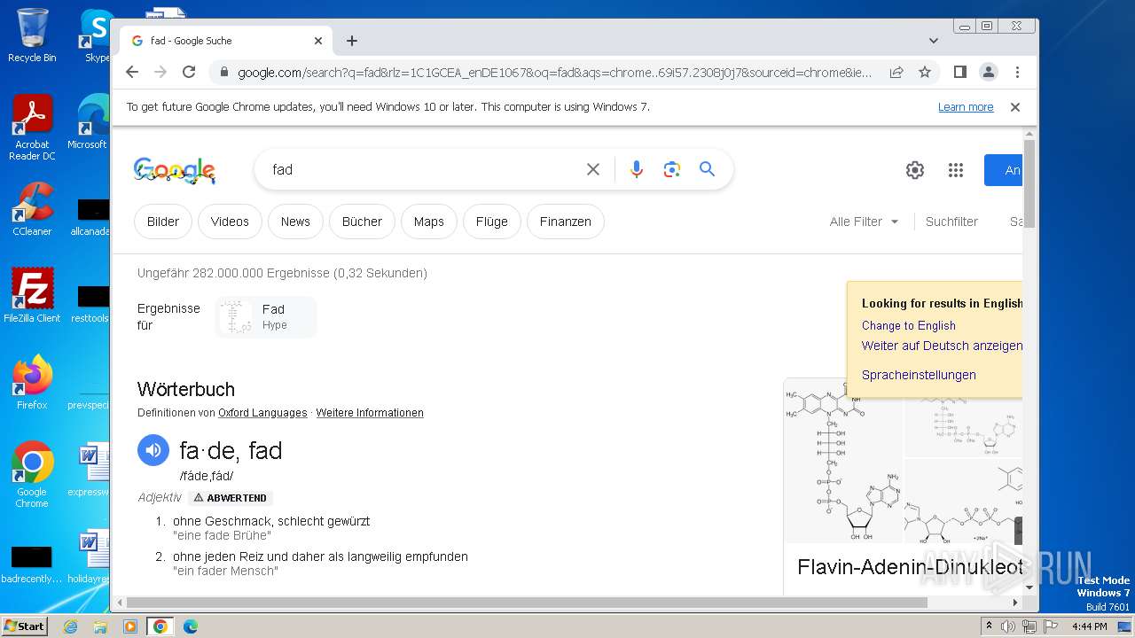The height and width of the screenshot is (638, 1135).
Task: Close the fad - Google Suche tab
Action: pyautogui.click(x=318, y=41)
